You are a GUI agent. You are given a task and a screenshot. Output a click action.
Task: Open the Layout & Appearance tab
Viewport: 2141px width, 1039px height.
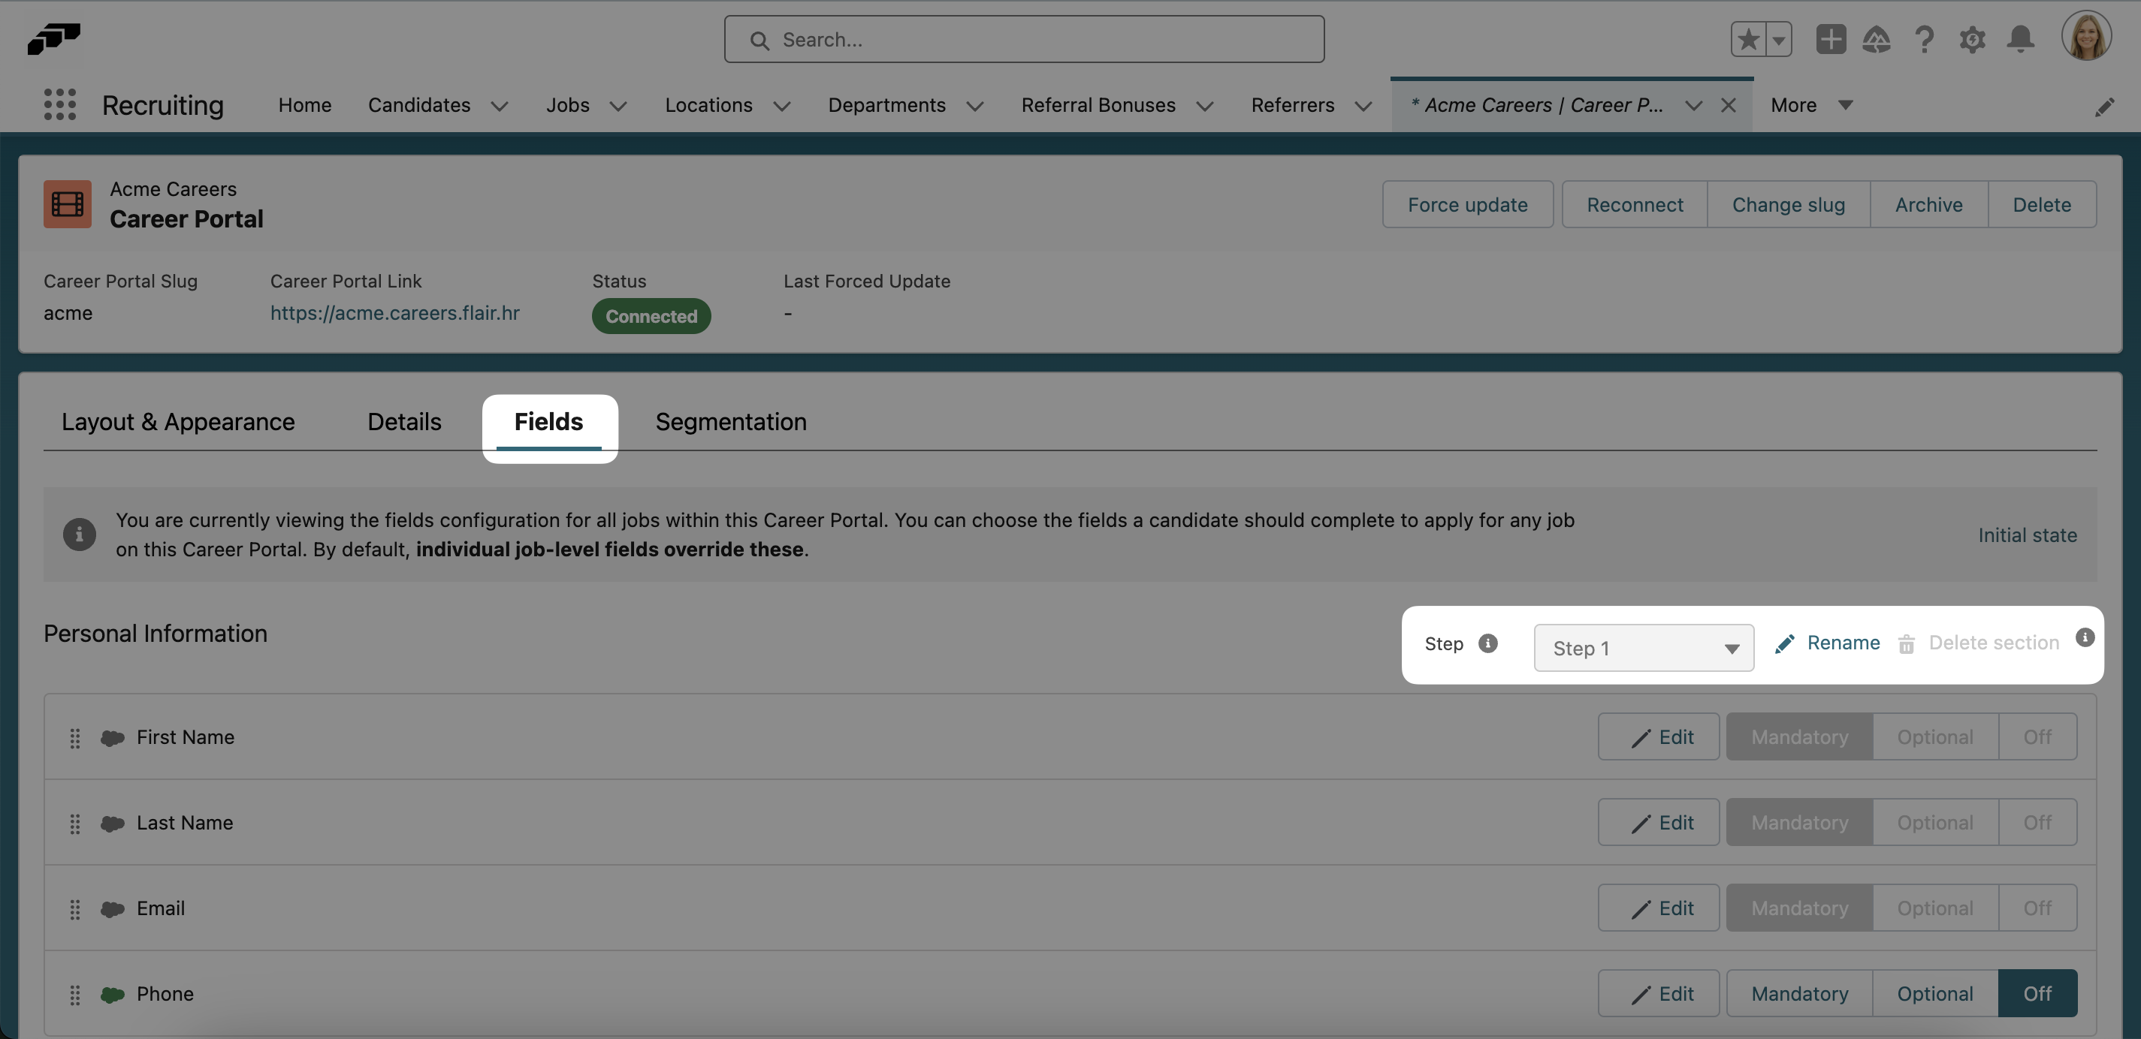pyautogui.click(x=178, y=422)
